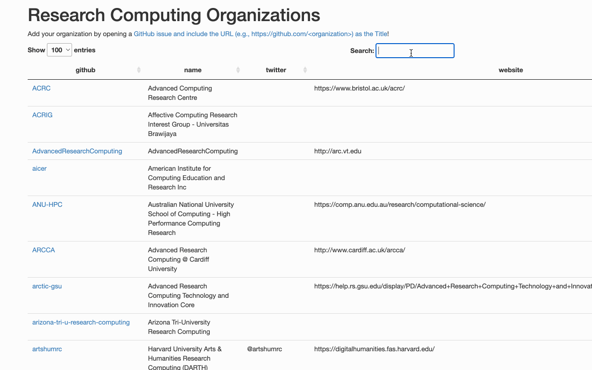
Task: Click sort arrows icon on github column
Action: (x=139, y=70)
